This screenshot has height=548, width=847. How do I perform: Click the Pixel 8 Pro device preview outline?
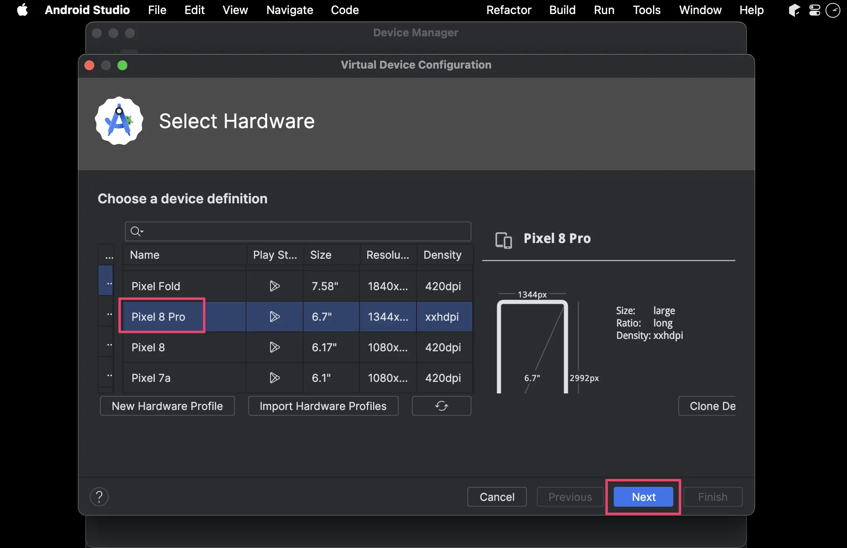(532, 346)
